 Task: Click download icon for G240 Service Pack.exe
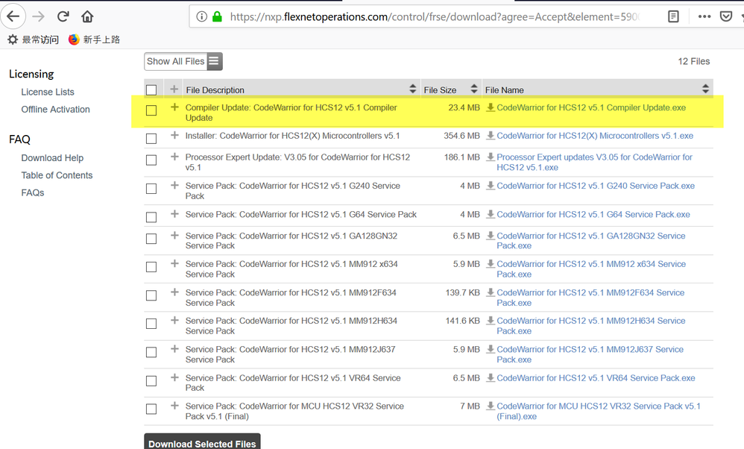click(491, 186)
